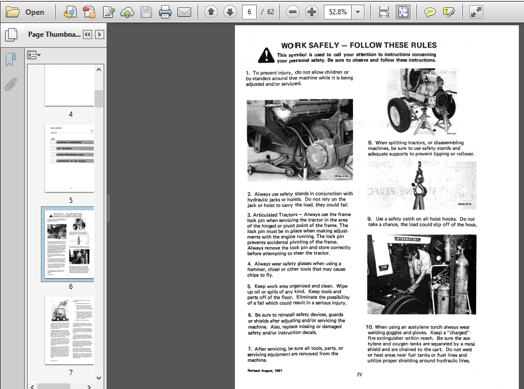This screenshot has width=524, height=389.
Task: Click rule 3 about Articulated Tractors
Action: pyautogui.click(x=299, y=234)
